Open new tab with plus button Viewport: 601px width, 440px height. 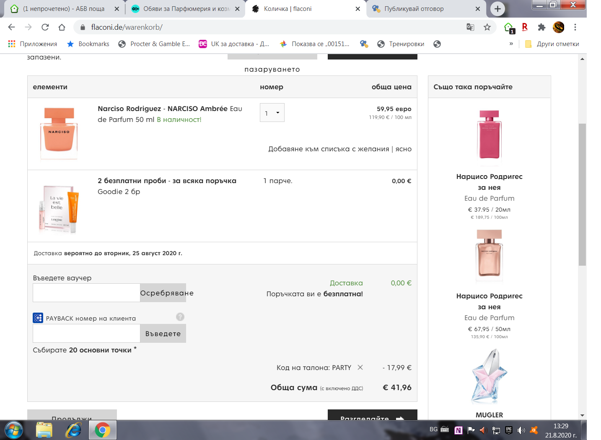(x=497, y=9)
